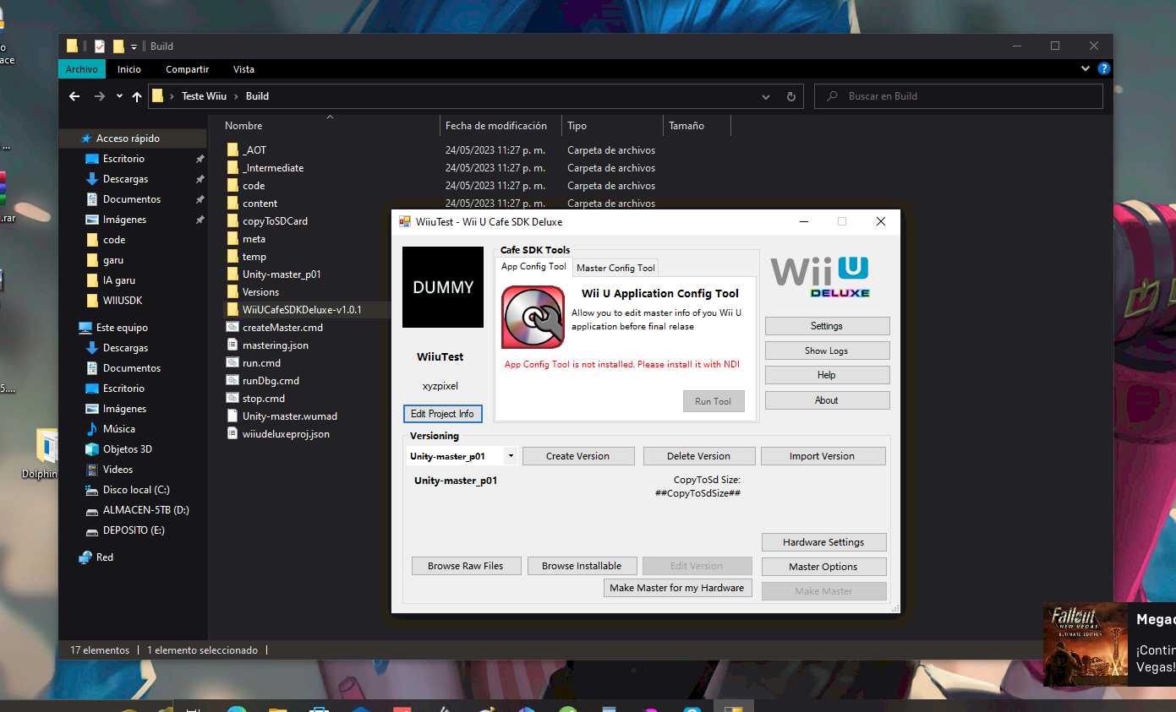The height and width of the screenshot is (712, 1176).
Task: Click the Descargas icon under Acceso rápido
Action: tap(92, 179)
